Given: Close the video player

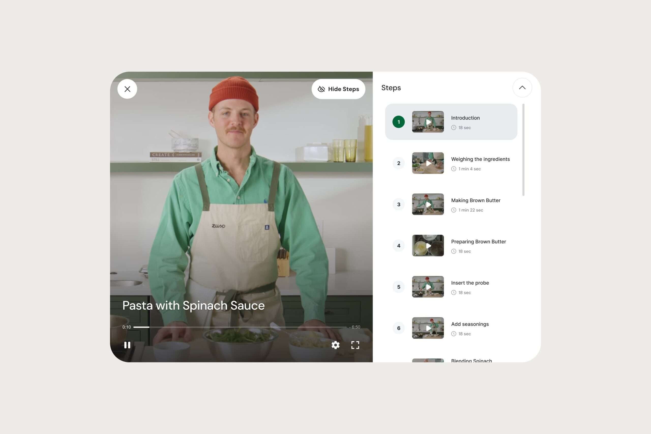Looking at the screenshot, I should tap(127, 89).
